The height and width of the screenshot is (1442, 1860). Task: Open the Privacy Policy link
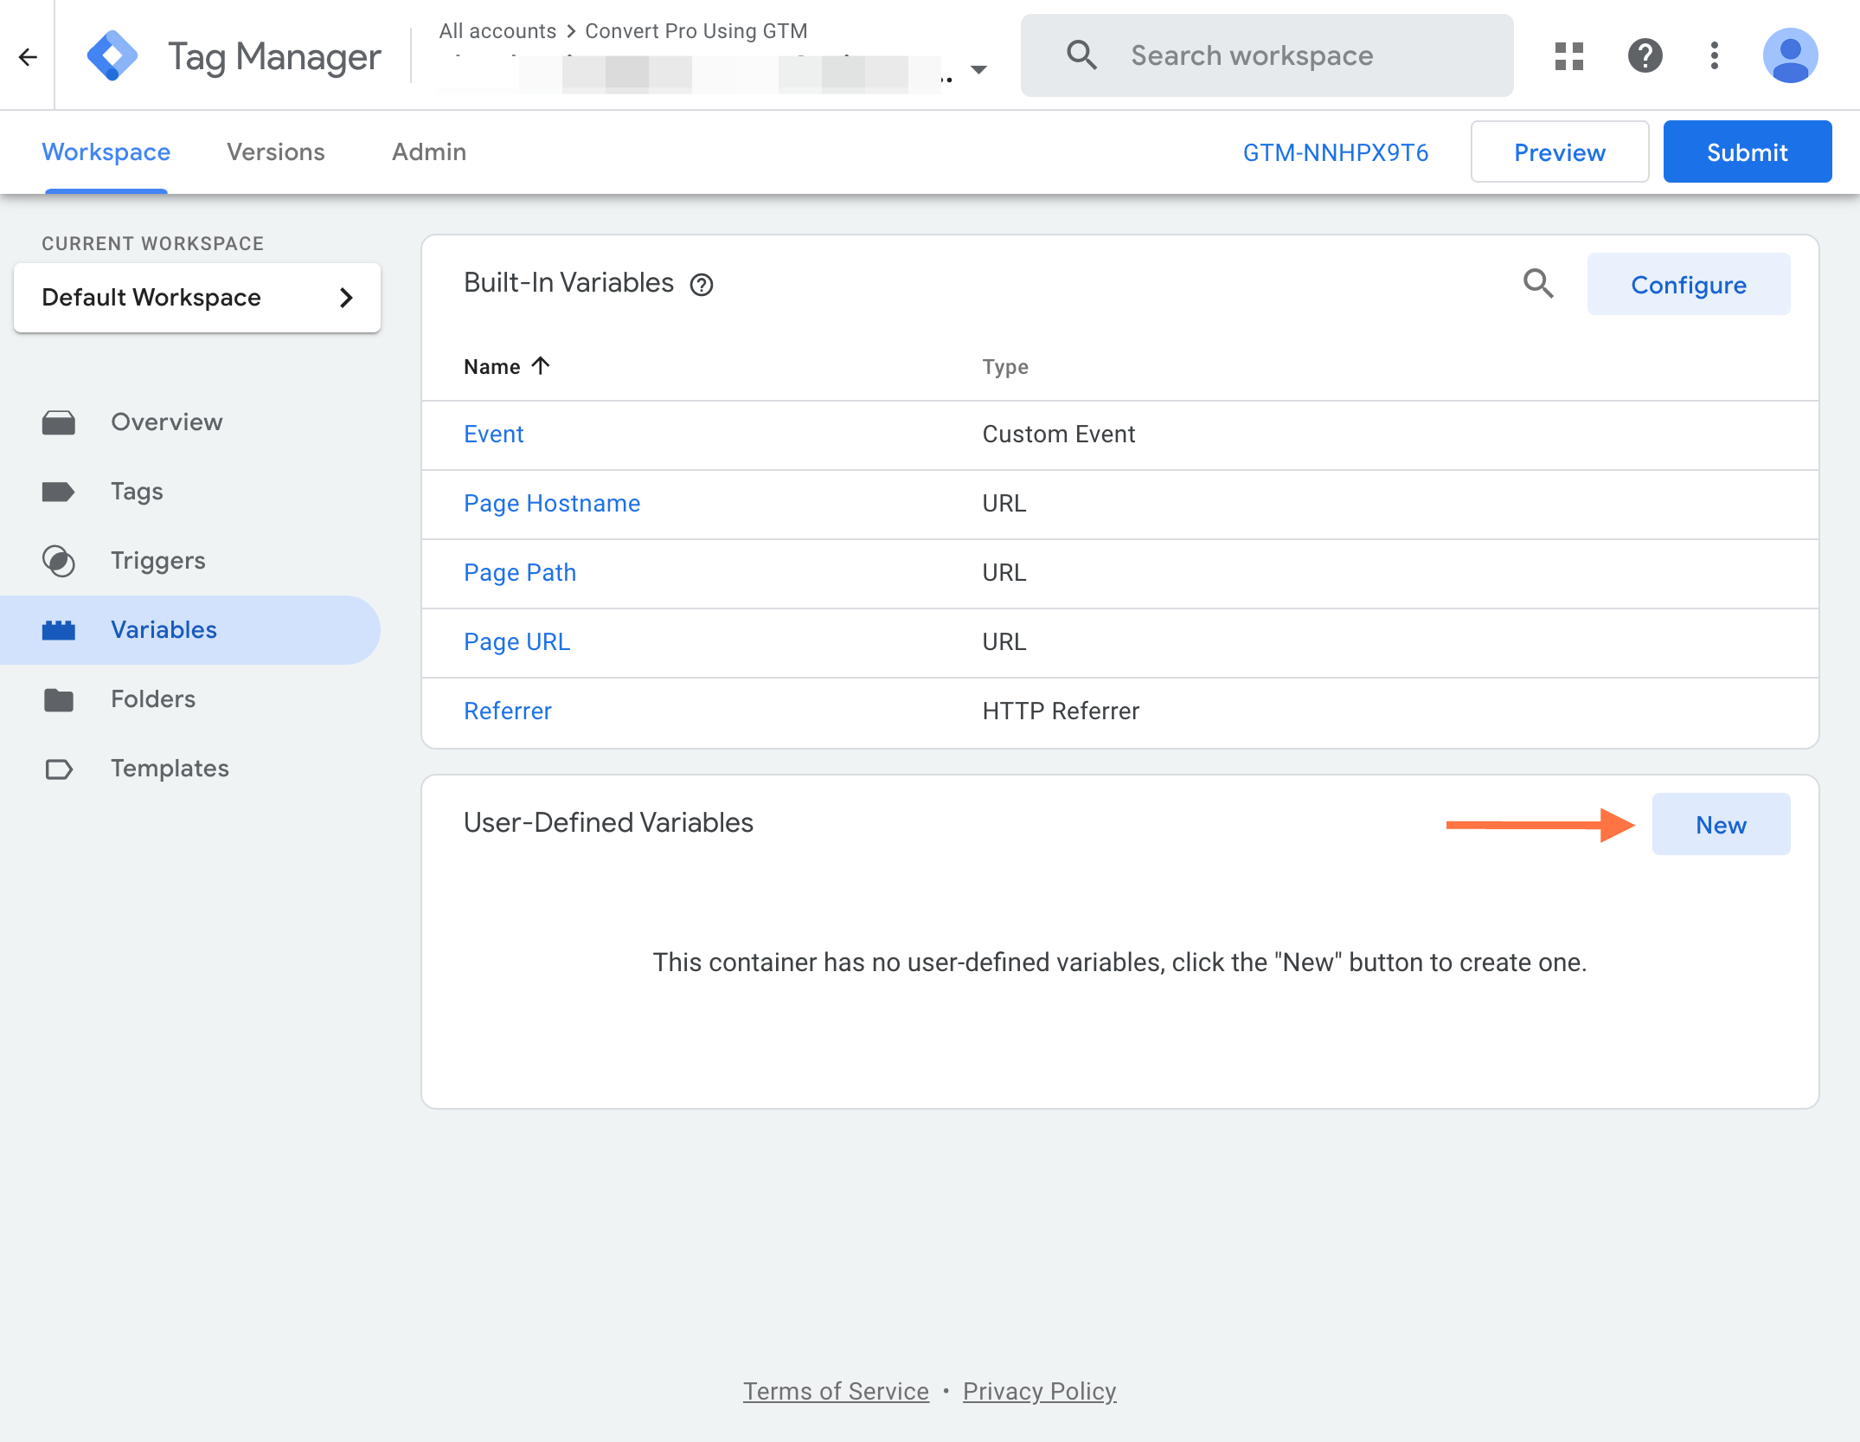pyautogui.click(x=1039, y=1391)
